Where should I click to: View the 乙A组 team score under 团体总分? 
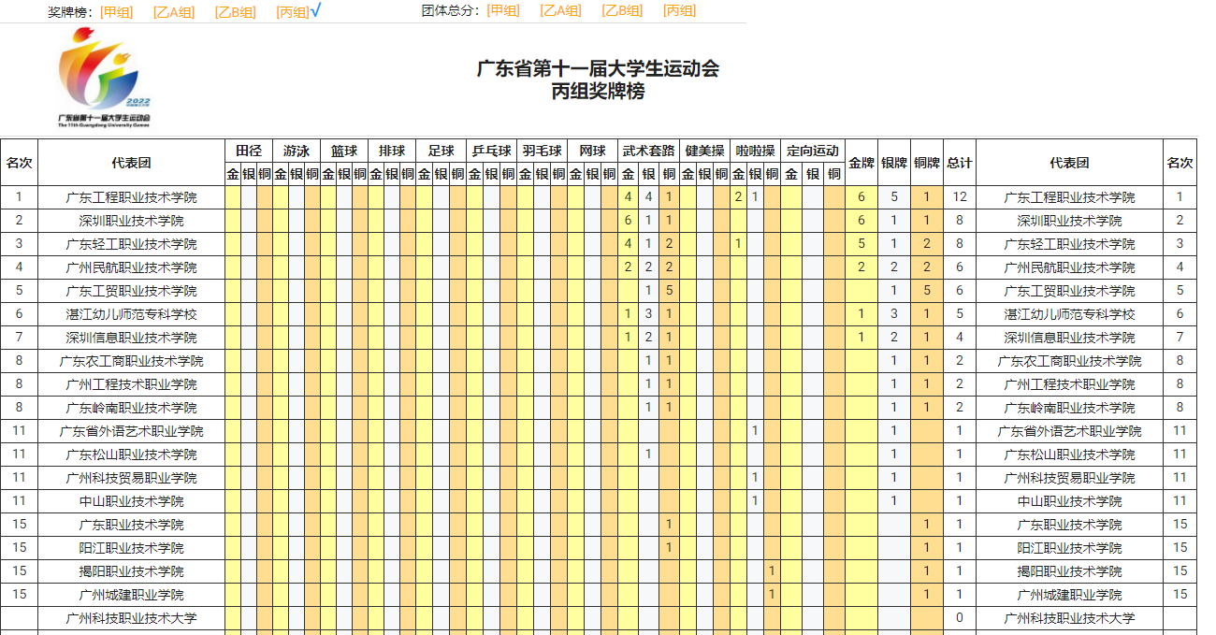coord(560,11)
